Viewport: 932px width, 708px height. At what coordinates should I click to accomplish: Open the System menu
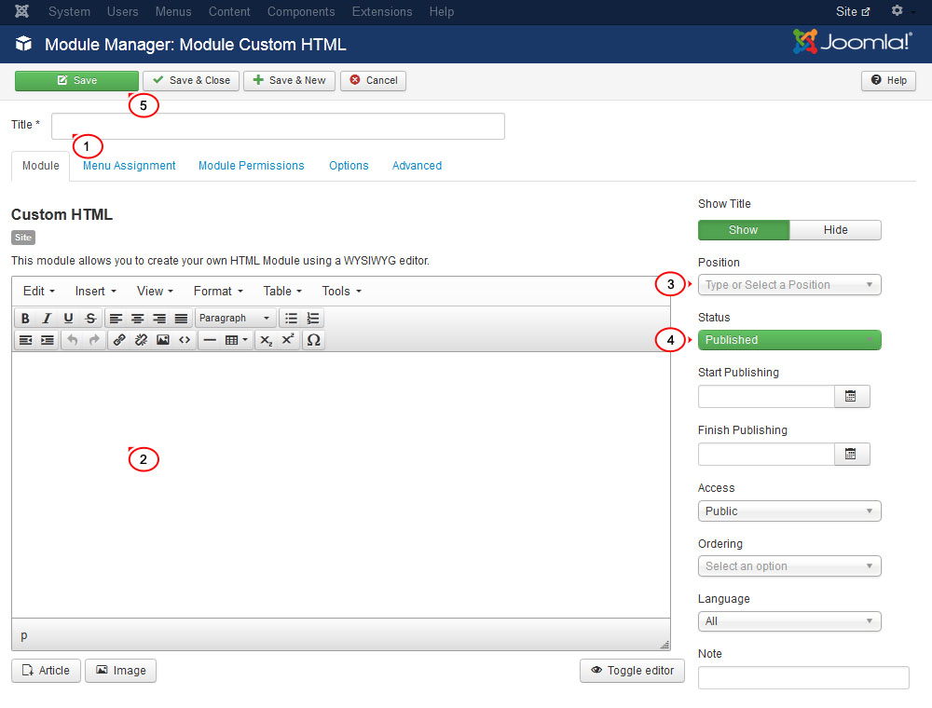(x=70, y=11)
